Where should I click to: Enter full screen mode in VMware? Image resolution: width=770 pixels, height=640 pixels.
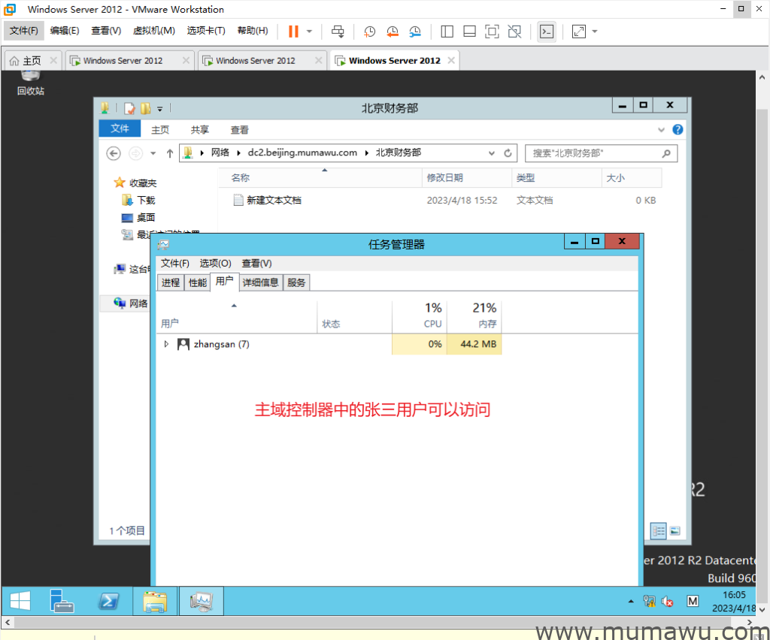coord(492,32)
